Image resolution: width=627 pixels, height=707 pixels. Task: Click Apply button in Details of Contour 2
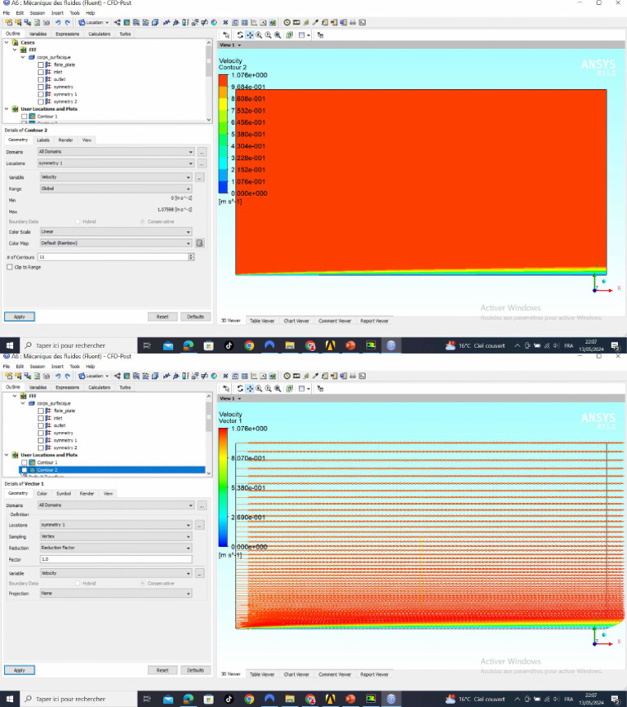coord(20,317)
